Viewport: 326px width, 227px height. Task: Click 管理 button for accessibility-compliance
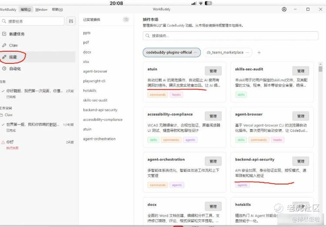point(213,116)
